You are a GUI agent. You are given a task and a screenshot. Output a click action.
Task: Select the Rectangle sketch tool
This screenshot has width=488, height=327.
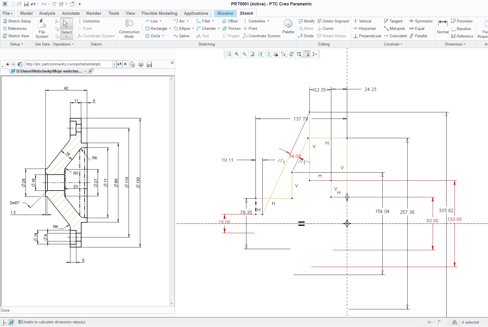point(156,28)
